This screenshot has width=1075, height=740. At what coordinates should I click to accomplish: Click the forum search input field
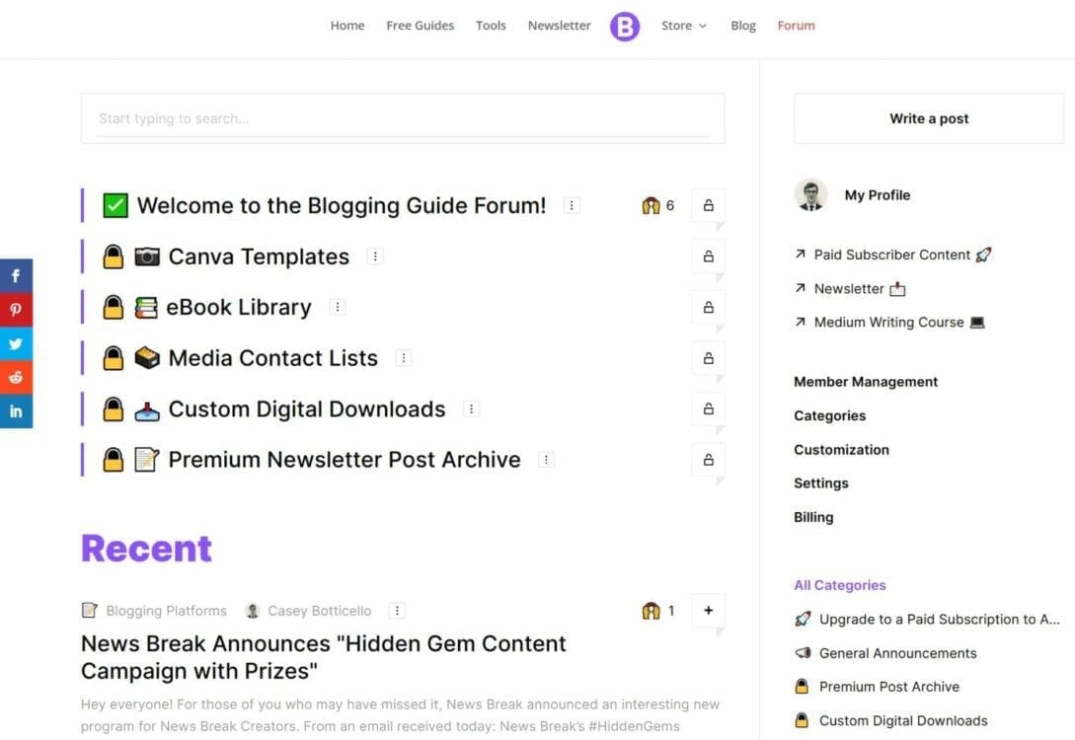[403, 118]
